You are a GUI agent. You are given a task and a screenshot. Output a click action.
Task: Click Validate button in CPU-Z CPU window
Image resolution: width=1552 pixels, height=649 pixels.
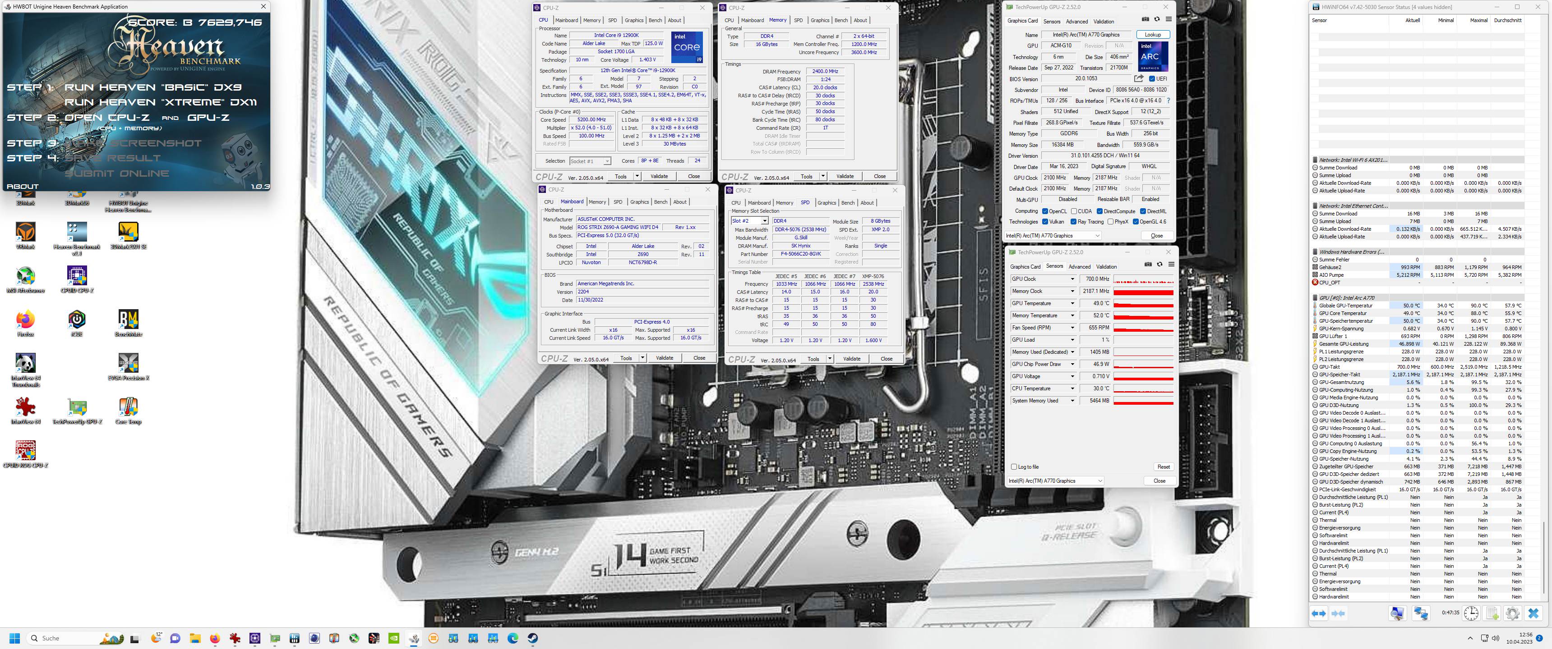point(659,176)
